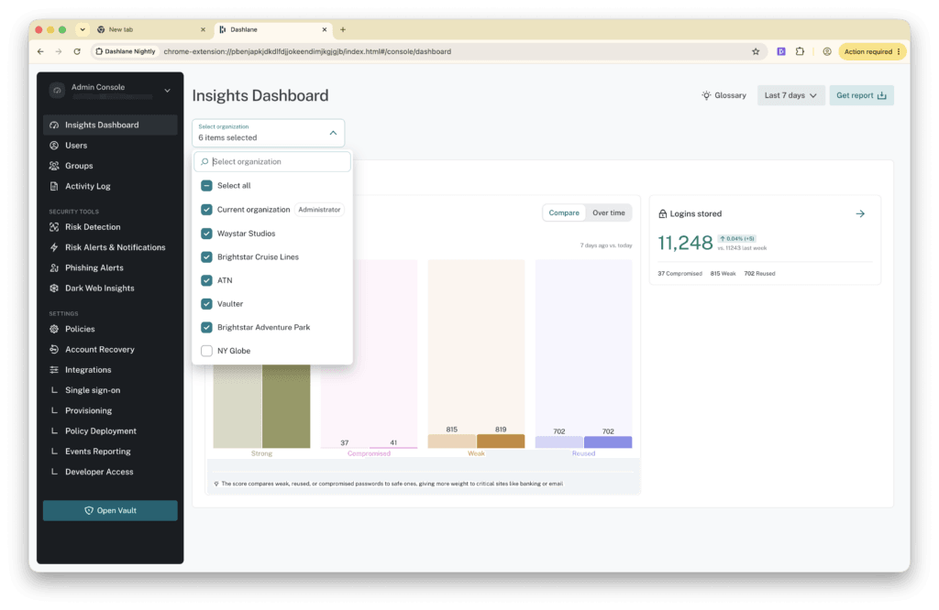Open Risk Alerts & Notifications
The height and width of the screenshot is (610, 939).
tap(110, 247)
